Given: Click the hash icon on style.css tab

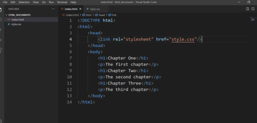Looking at the screenshot, I should pos(88,9).
